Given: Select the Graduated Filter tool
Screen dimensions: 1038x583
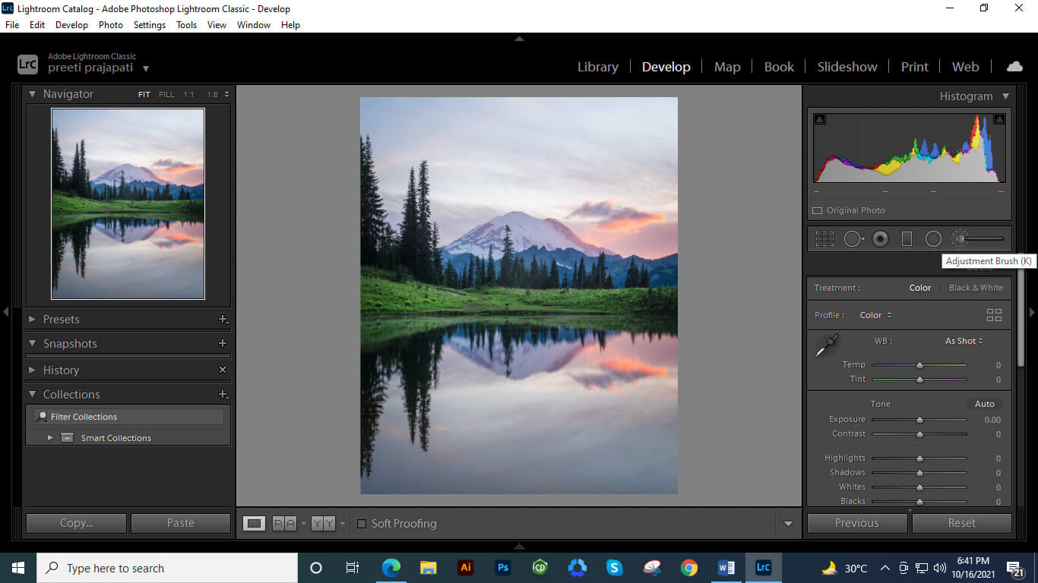Looking at the screenshot, I should point(907,238).
